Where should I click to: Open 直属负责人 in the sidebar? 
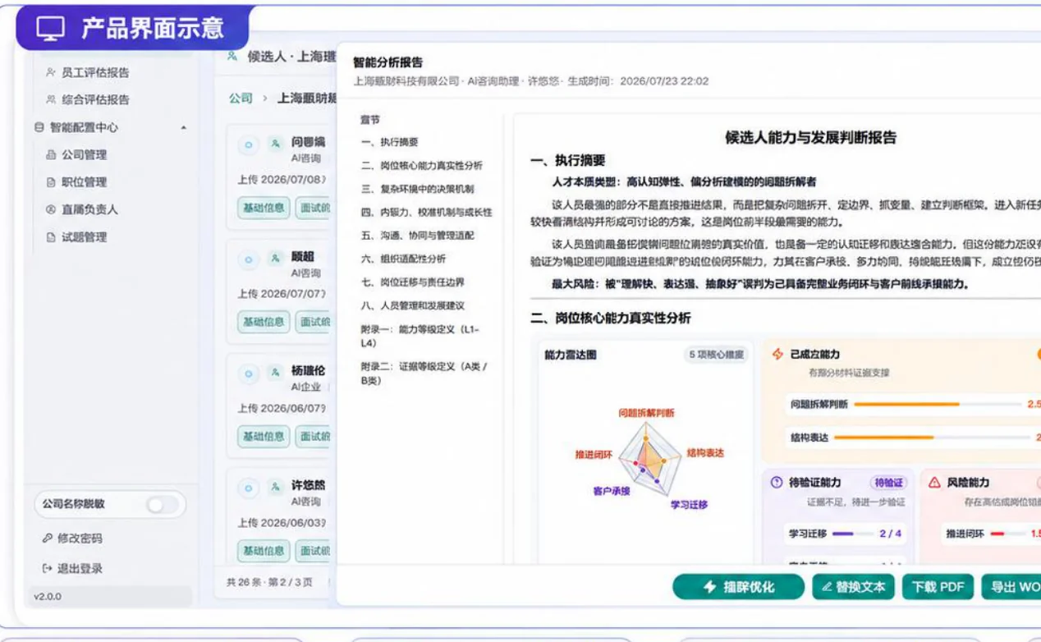90,209
